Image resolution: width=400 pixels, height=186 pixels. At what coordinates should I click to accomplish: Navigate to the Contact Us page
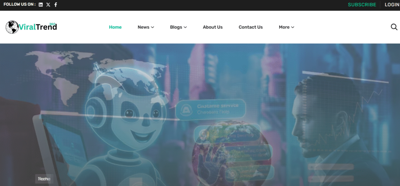251,27
